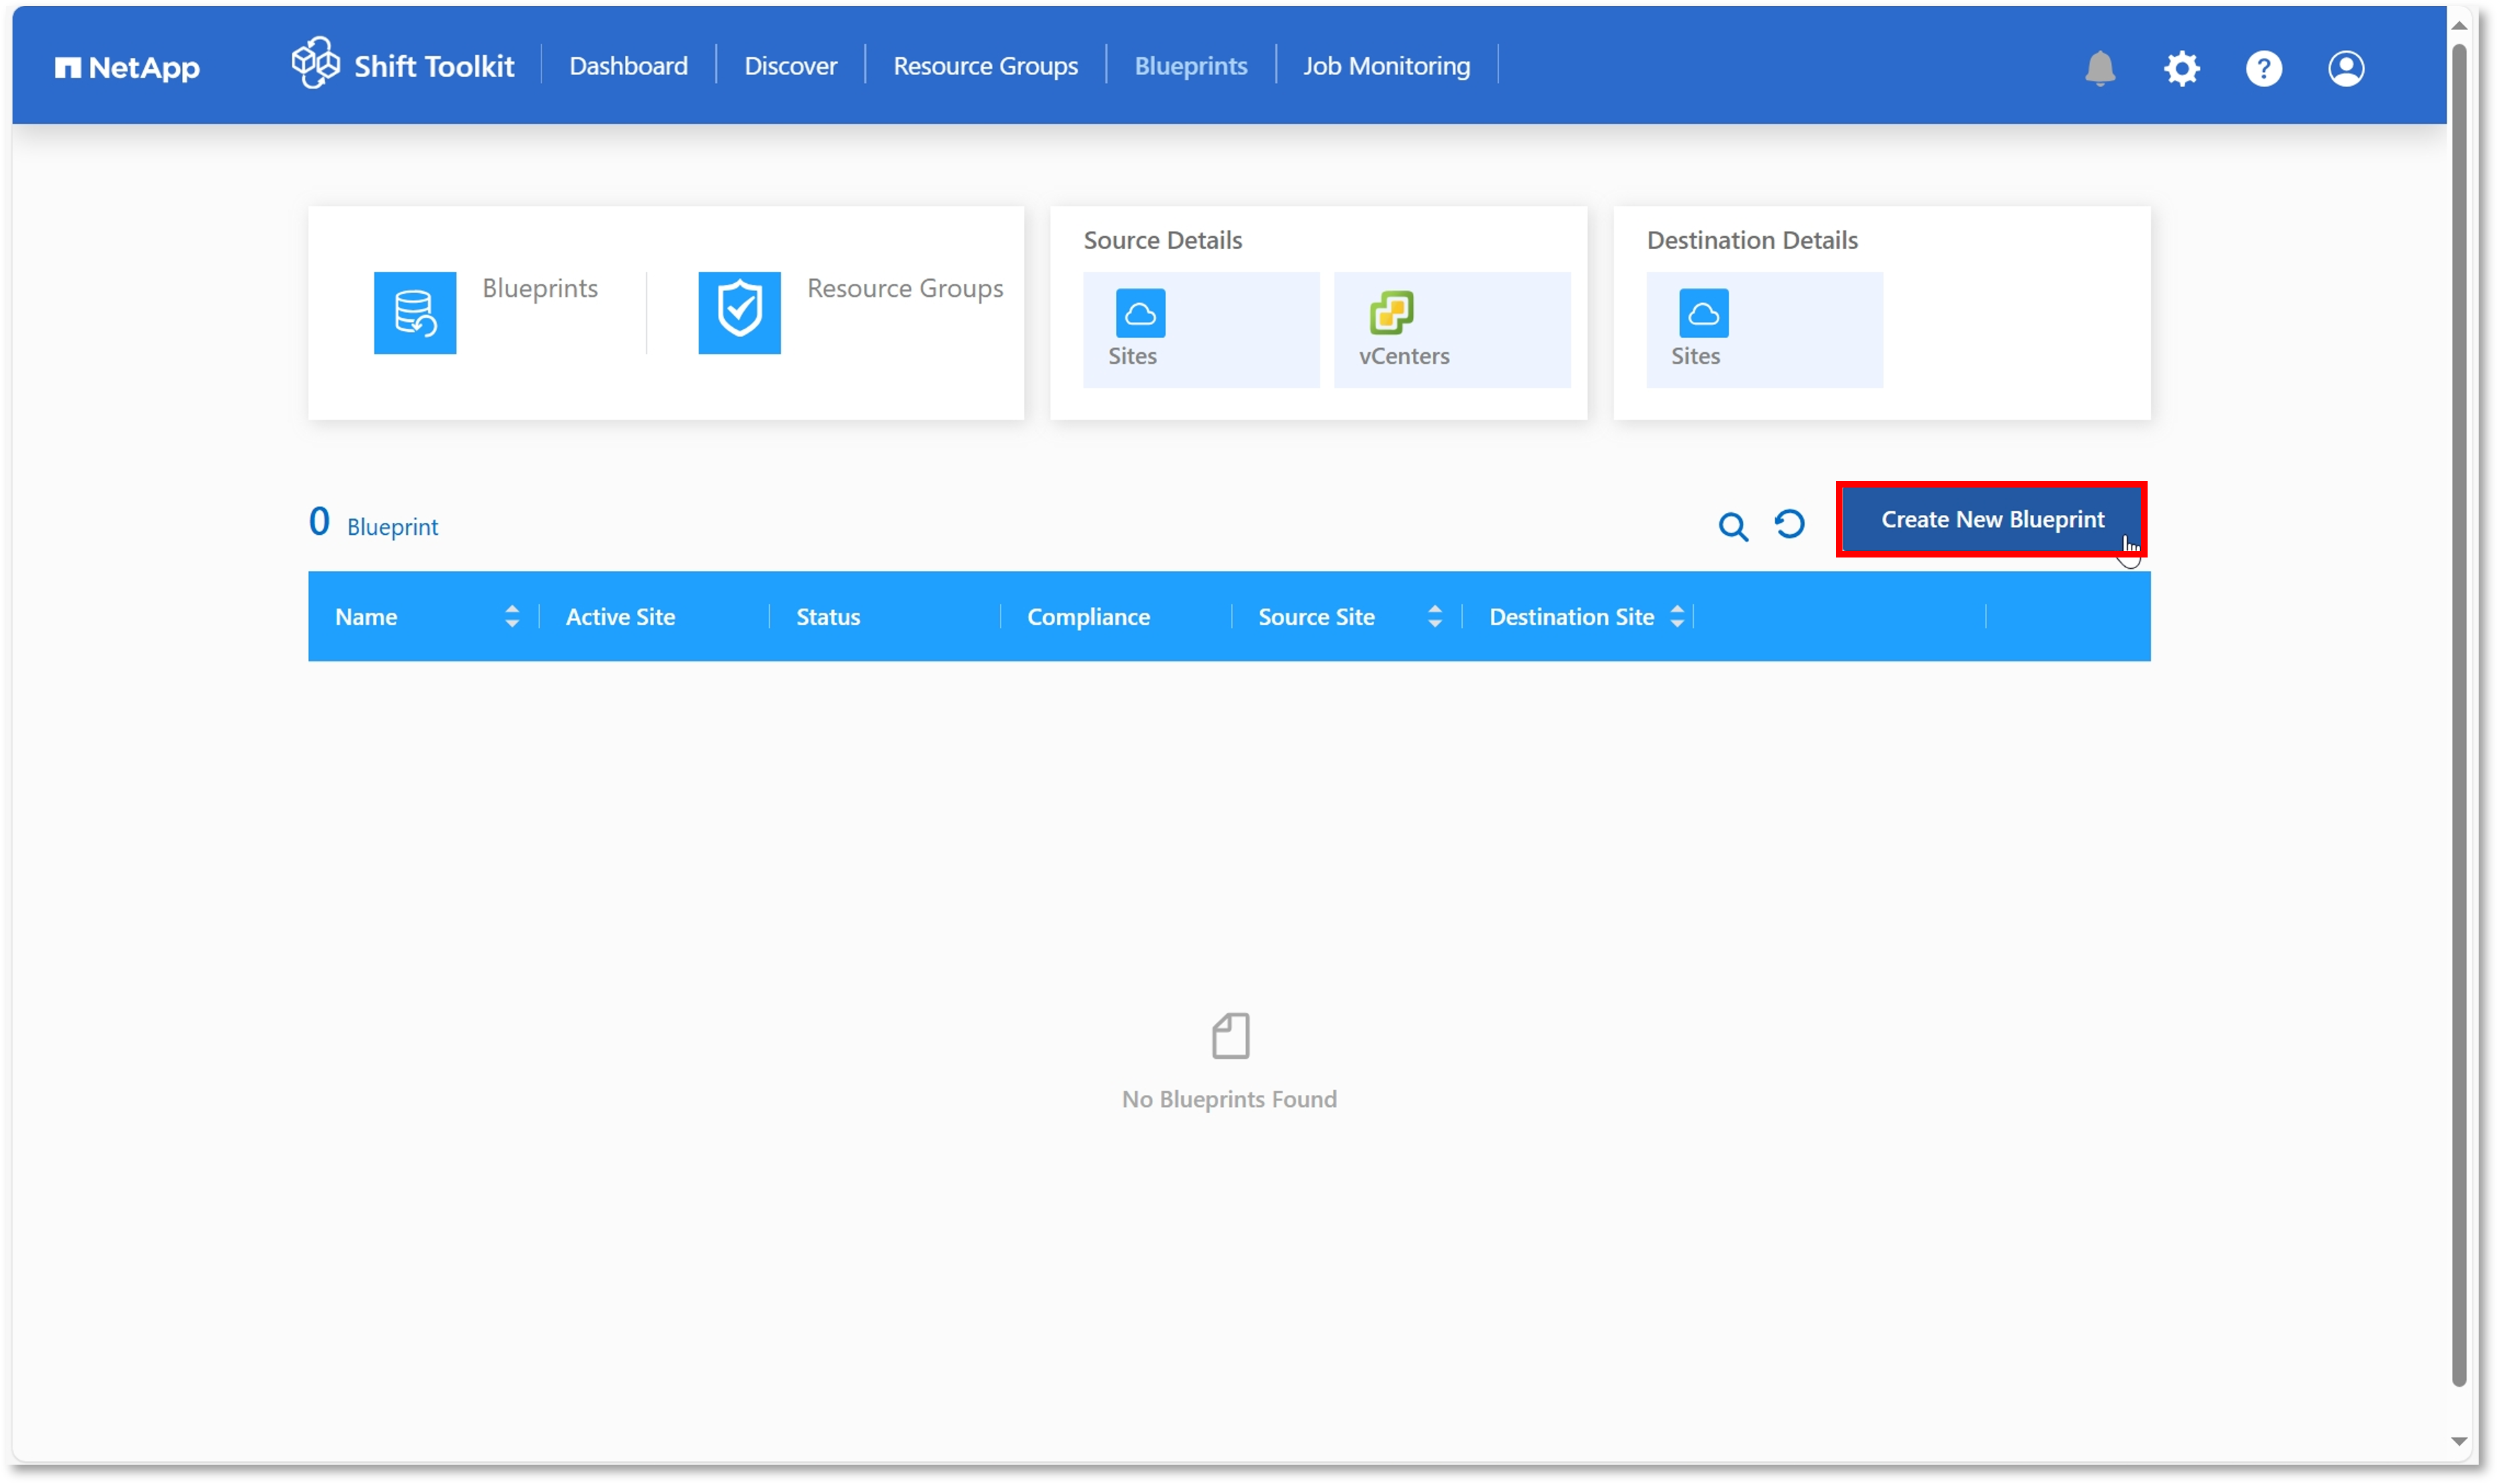Click the scrollbar up arrow
This screenshot has height=1484, width=2498.
coord(2459,25)
